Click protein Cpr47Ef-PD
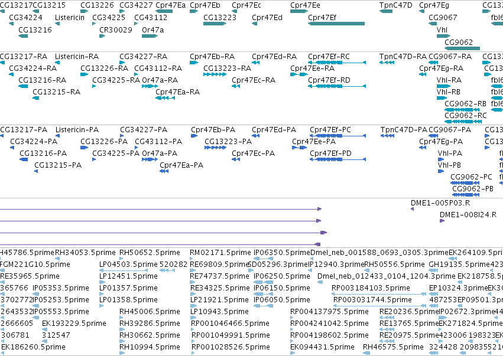The width and height of the screenshot is (503, 356). click(x=338, y=159)
